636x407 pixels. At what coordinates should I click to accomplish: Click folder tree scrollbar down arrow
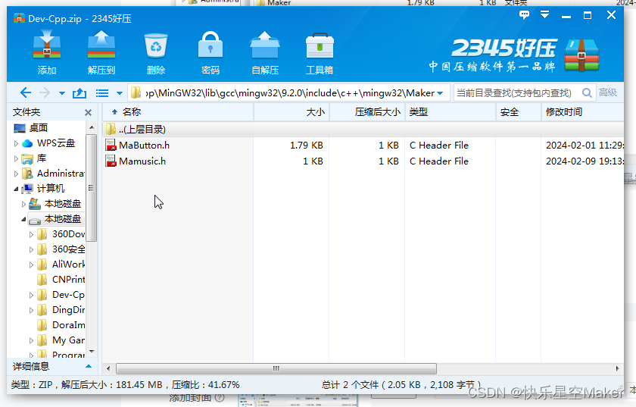(x=92, y=352)
